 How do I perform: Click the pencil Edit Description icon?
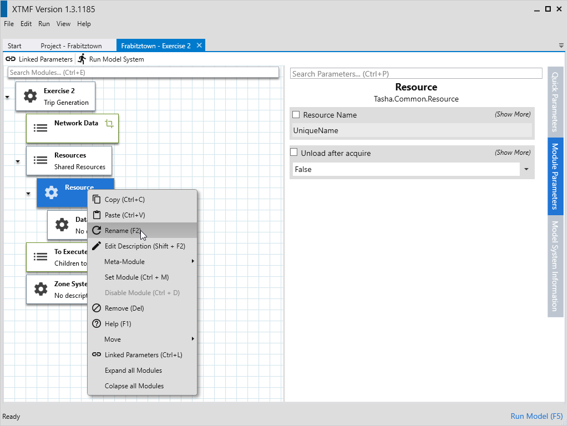click(x=97, y=246)
